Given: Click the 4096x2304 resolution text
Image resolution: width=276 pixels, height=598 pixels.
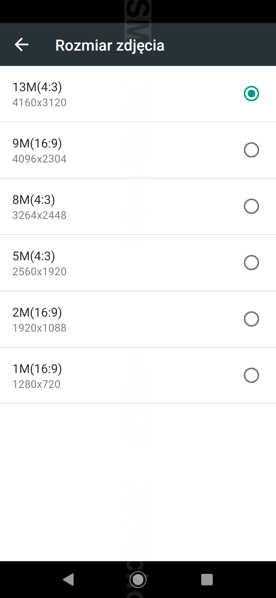Looking at the screenshot, I should (39, 159).
